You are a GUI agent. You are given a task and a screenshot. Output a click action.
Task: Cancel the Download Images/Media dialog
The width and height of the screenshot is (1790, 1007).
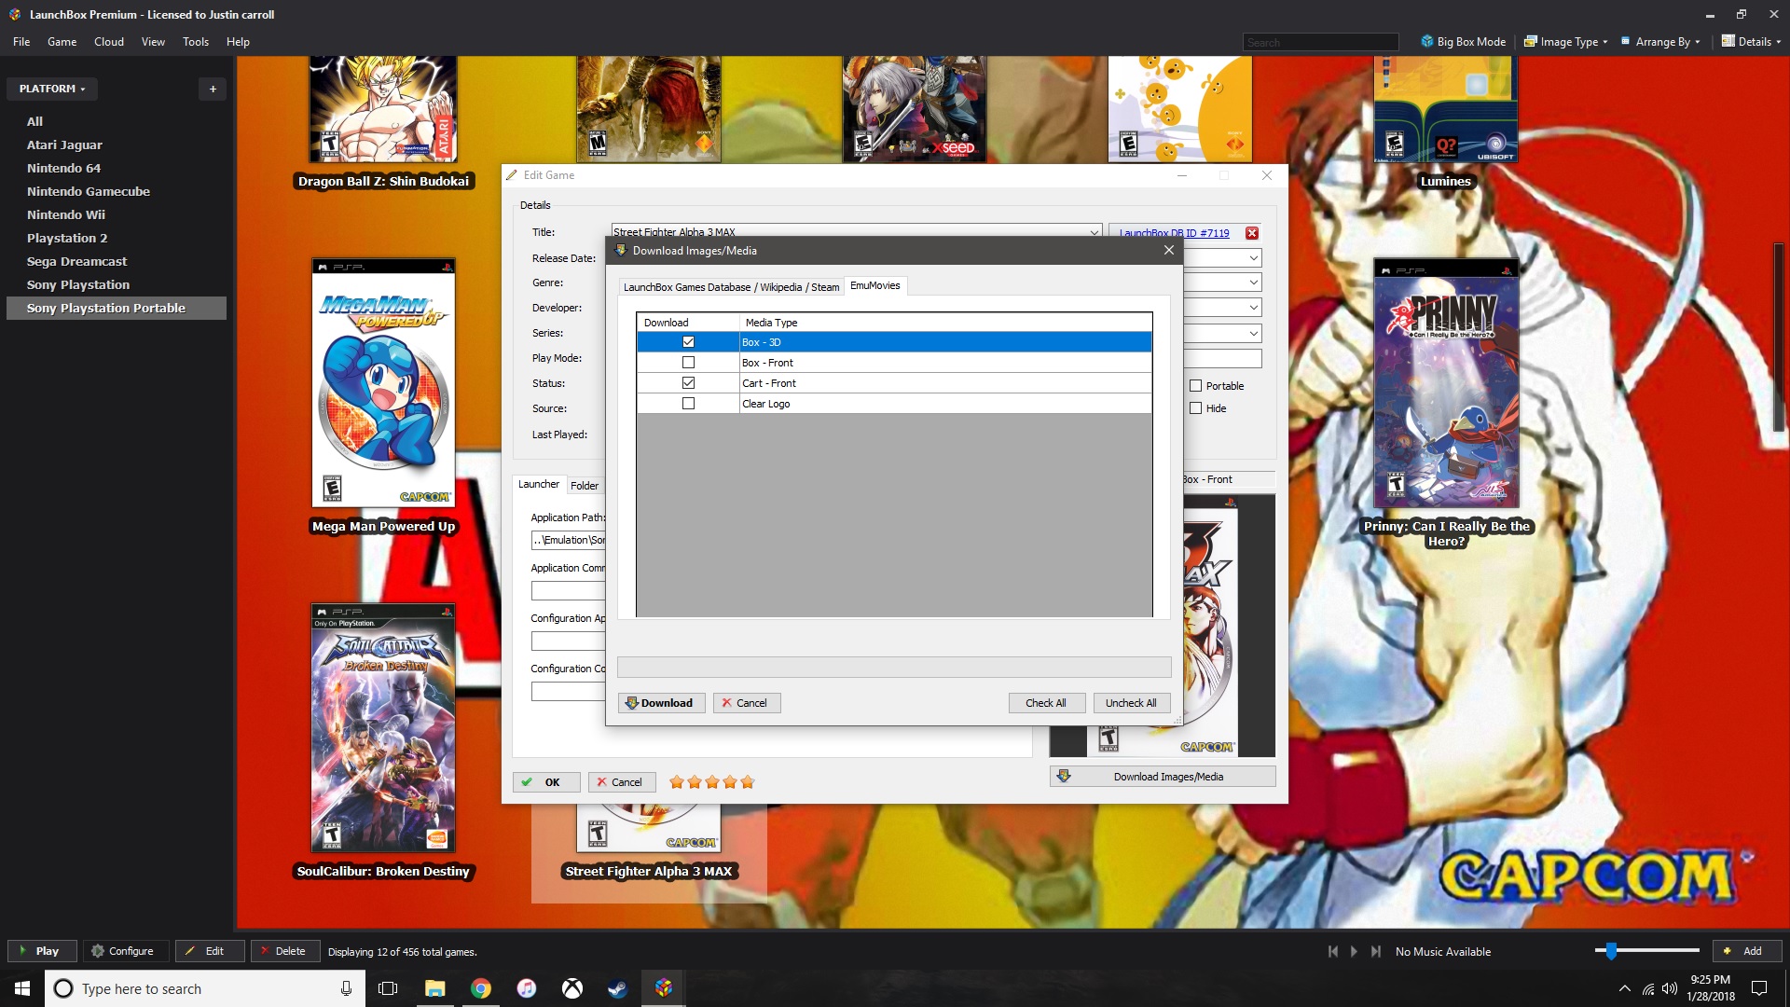click(x=746, y=703)
